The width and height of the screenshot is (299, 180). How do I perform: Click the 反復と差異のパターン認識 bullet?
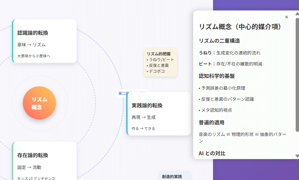pos(226,99)
